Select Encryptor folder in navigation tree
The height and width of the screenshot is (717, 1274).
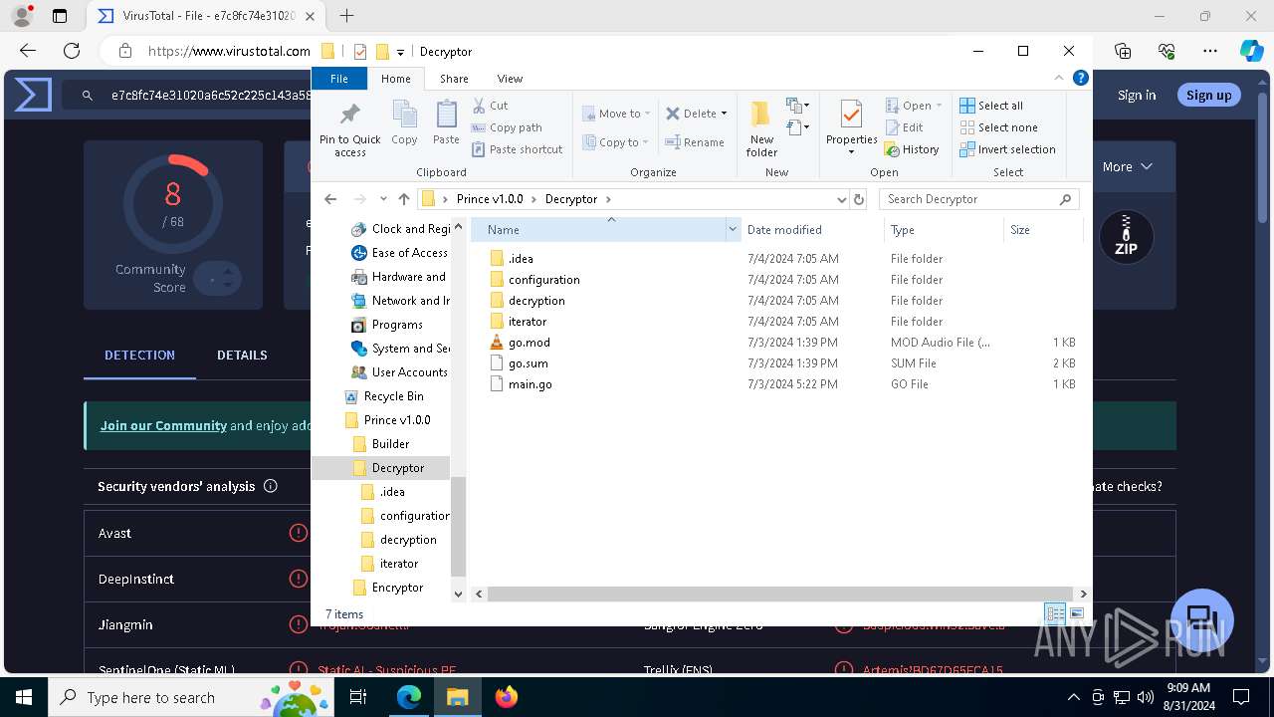pos(397,588)
